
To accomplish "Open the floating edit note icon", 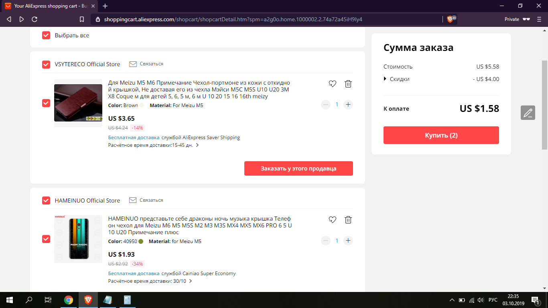I will (528, 113).
